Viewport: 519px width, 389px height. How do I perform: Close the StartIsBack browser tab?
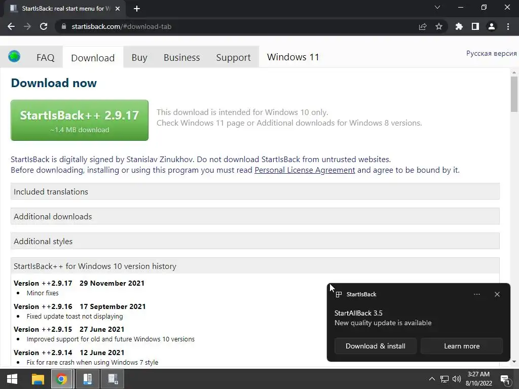(x=118, y=9)
